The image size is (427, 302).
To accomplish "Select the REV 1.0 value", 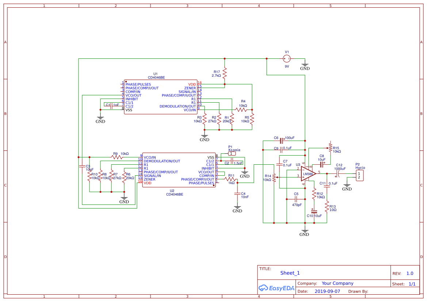I will (x=410, y=274).
